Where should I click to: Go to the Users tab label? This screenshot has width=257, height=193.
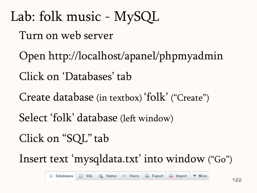click(134, 176)
